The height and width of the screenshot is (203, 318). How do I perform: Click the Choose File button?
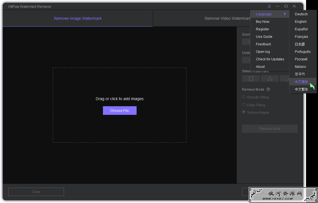(x=120, y=110)
